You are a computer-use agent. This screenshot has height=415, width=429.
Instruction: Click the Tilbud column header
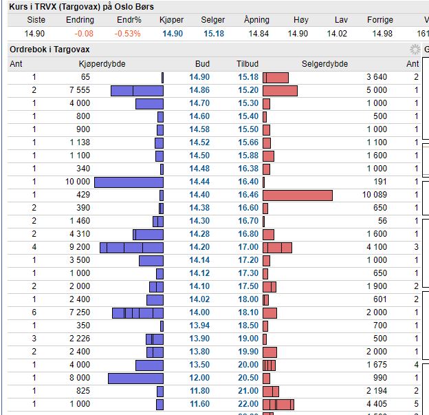(247, 64)
